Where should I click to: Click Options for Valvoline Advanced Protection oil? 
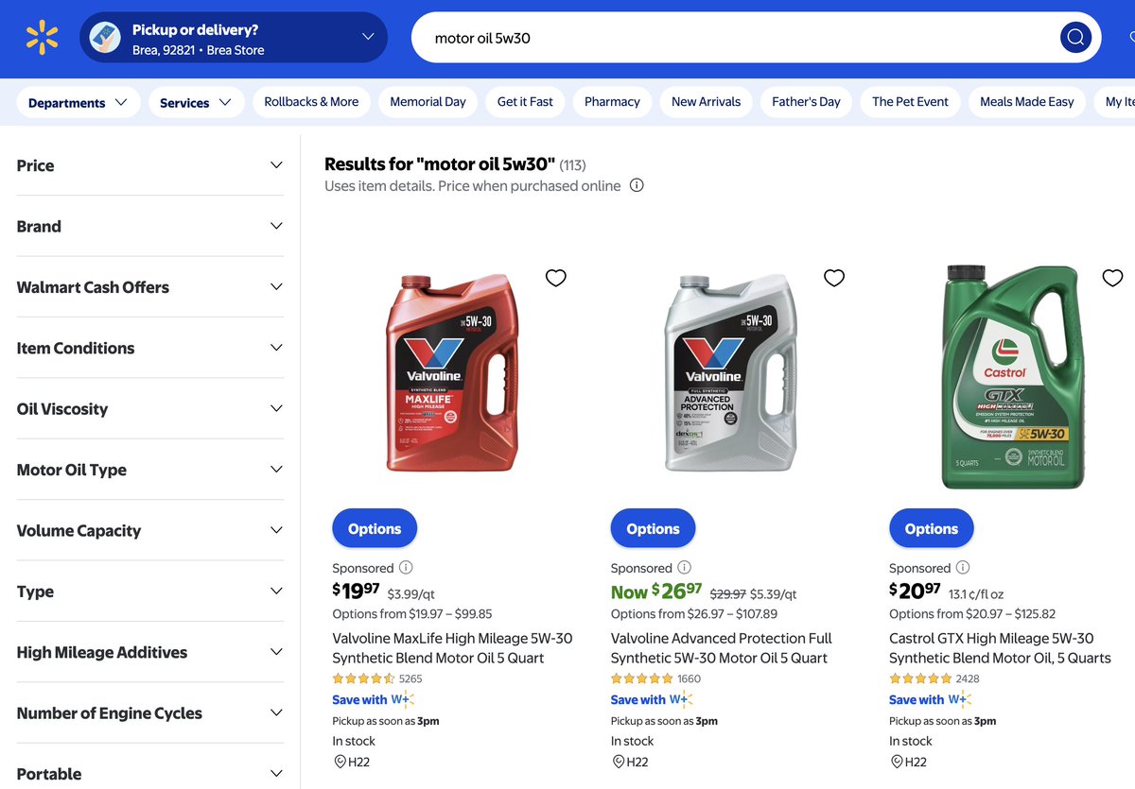[653, 529]
